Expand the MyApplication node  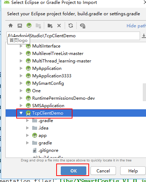coord(21,68)
